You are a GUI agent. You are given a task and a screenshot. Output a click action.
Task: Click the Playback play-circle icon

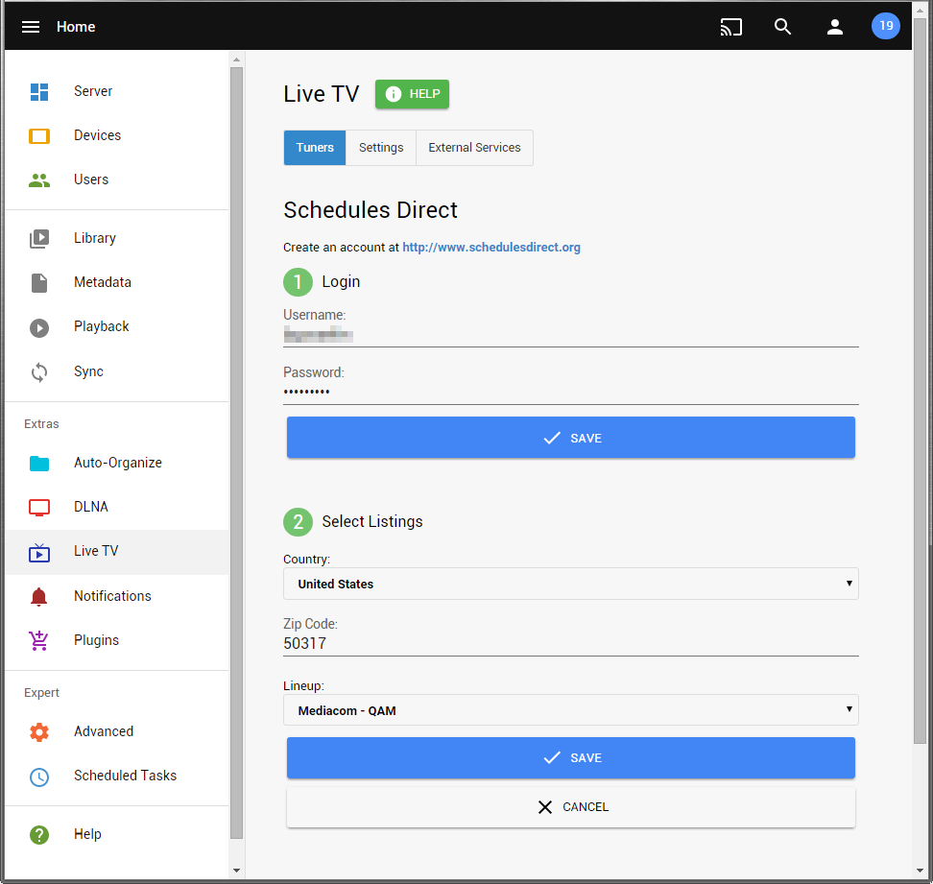click(39, 328)
